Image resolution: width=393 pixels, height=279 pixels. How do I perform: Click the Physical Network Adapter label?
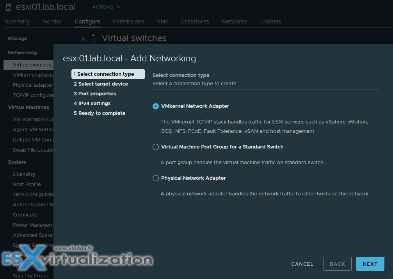(x=194, y=178)
